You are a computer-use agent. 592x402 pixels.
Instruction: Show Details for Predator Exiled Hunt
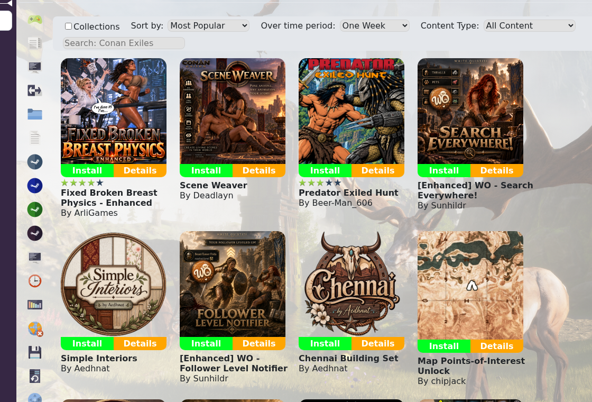coord(378,170)
